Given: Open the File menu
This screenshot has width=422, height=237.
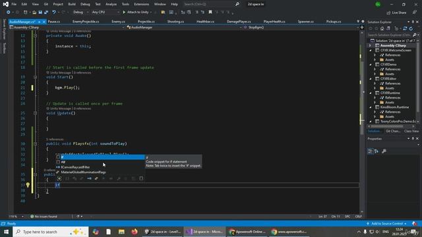Looking at the screenshot, I should click(14, 5).
